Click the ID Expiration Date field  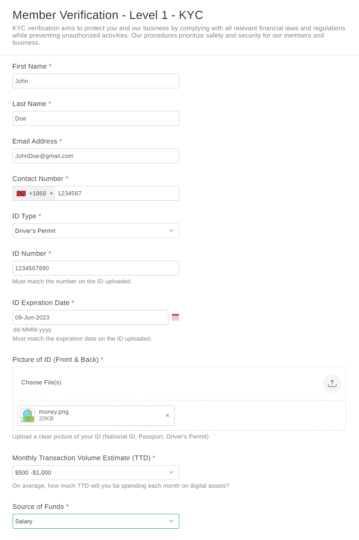click(90, 318)
